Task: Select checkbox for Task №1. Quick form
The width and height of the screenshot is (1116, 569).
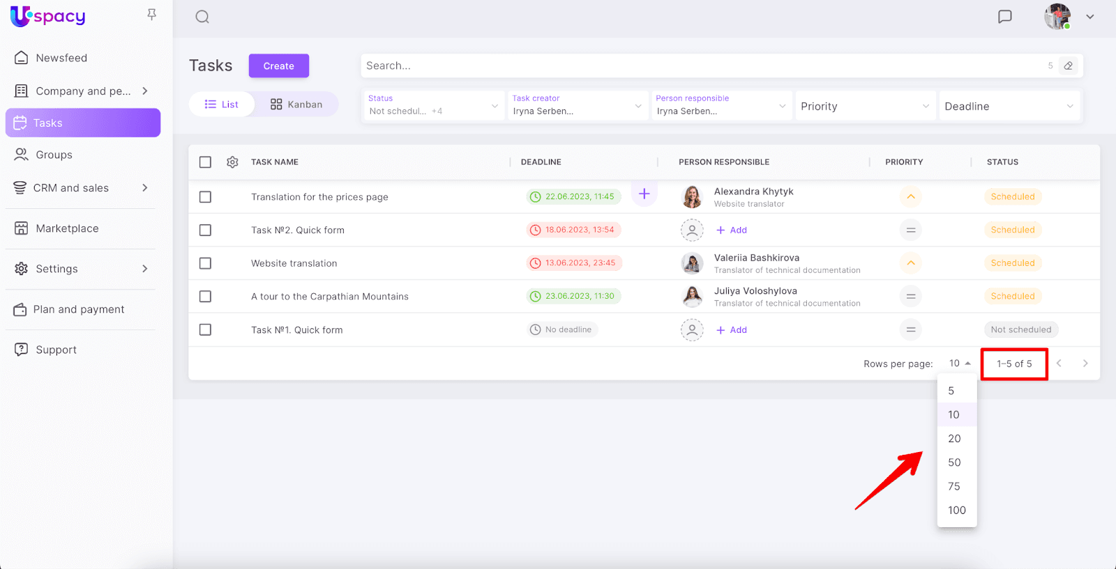Action: click(x=205, y=330)
